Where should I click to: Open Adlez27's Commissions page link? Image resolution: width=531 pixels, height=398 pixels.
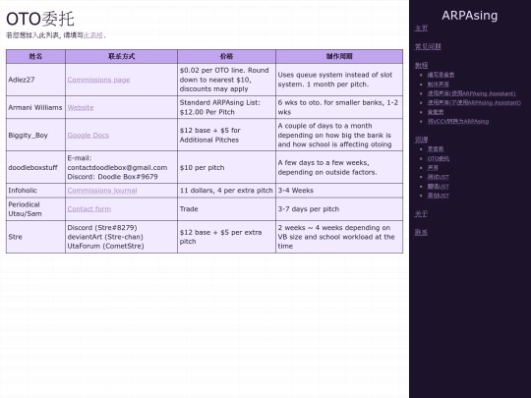(98, 80)
